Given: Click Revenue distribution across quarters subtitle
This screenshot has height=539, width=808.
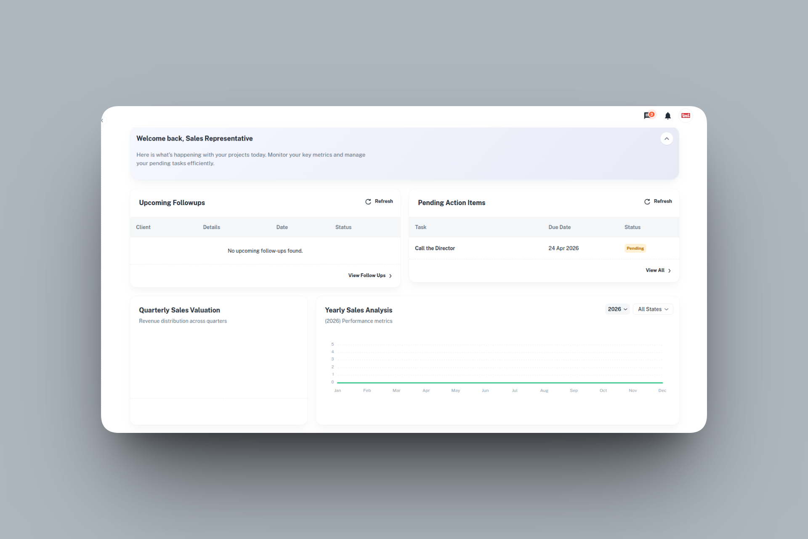Looking at the screenshot, I should tap(183, 321).
